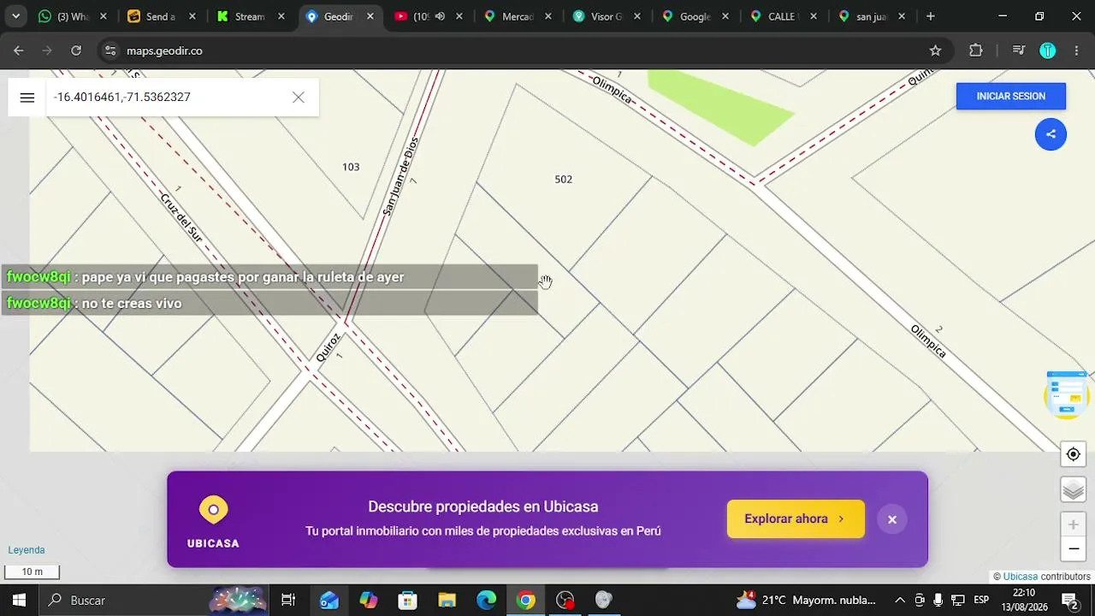Image resolution: width=1095 pixels, height=616 pixels.
Task: Open Outlook from the taskbar
Action: pyautogui.click(x=329, y=600)
